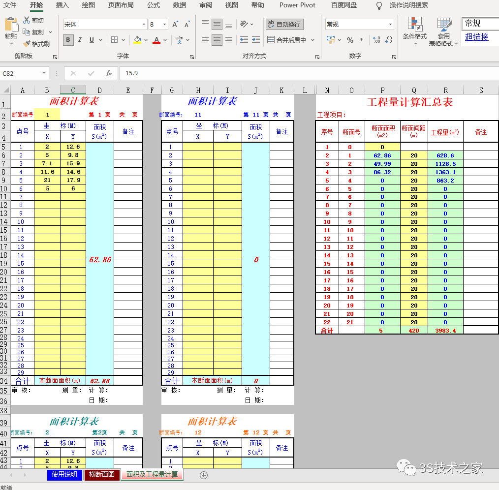Increase indent in the alignment group

[256, 40]
